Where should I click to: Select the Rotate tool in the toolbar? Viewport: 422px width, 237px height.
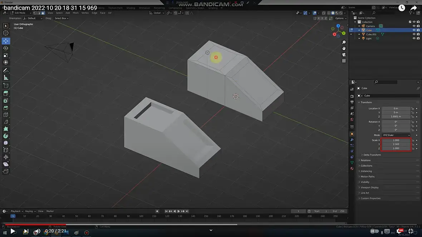(6, 48)
